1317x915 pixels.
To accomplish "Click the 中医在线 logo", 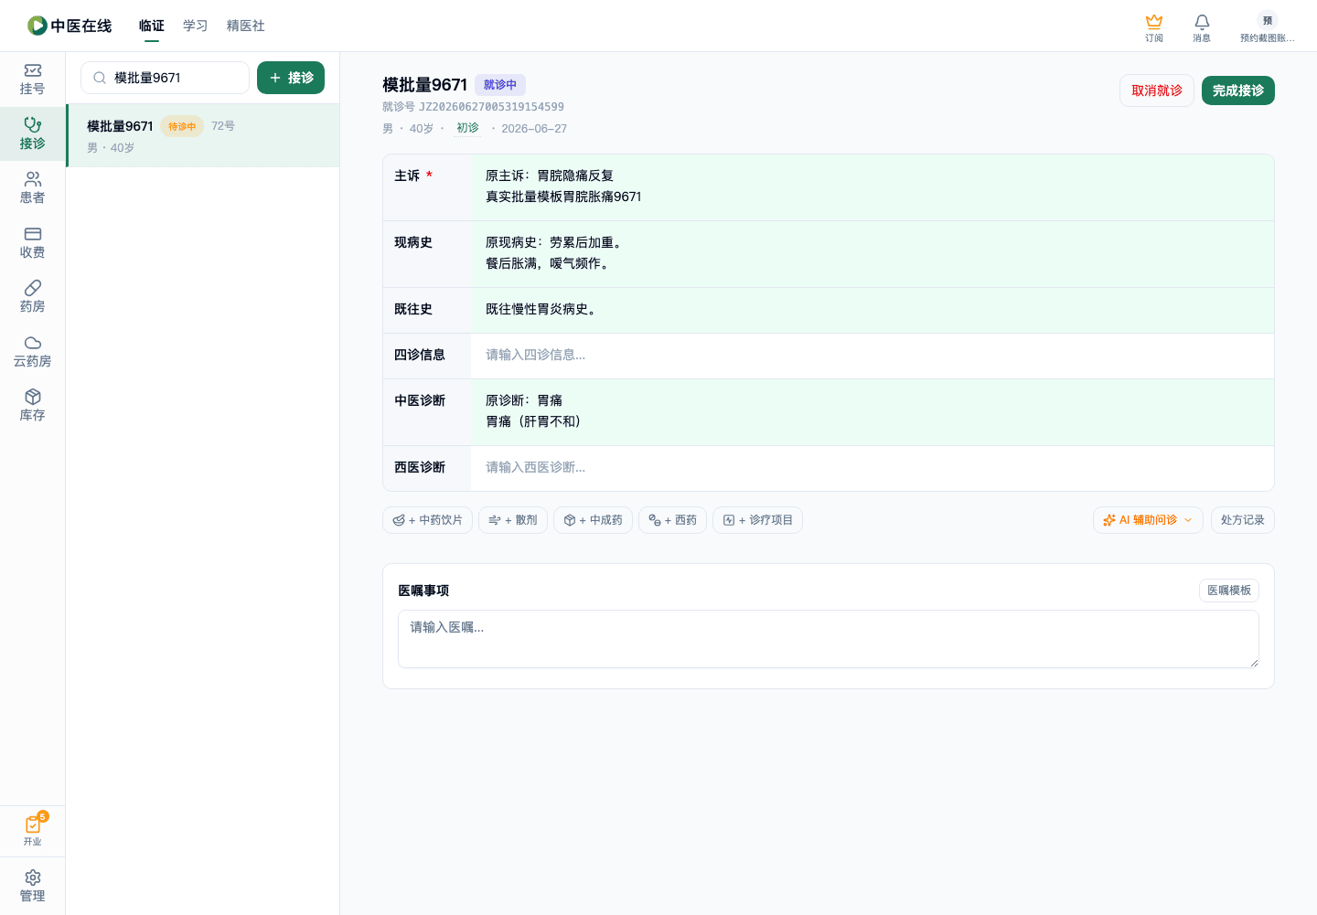I will [x=70, y=26].
